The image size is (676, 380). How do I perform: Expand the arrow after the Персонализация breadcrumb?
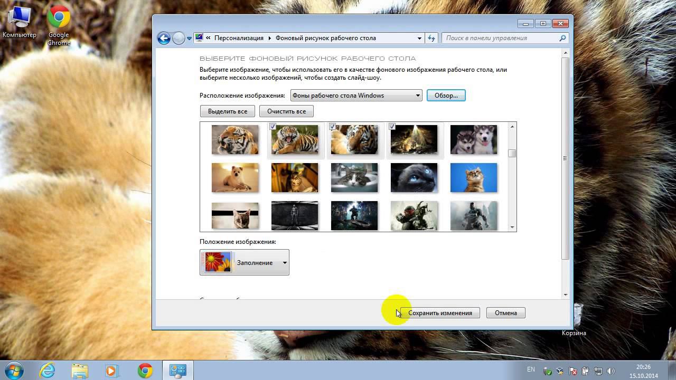pos(269,38)
